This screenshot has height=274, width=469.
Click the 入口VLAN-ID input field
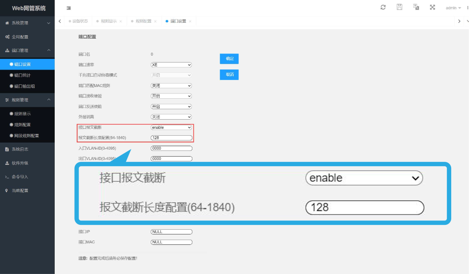click(x=171, y=148)
